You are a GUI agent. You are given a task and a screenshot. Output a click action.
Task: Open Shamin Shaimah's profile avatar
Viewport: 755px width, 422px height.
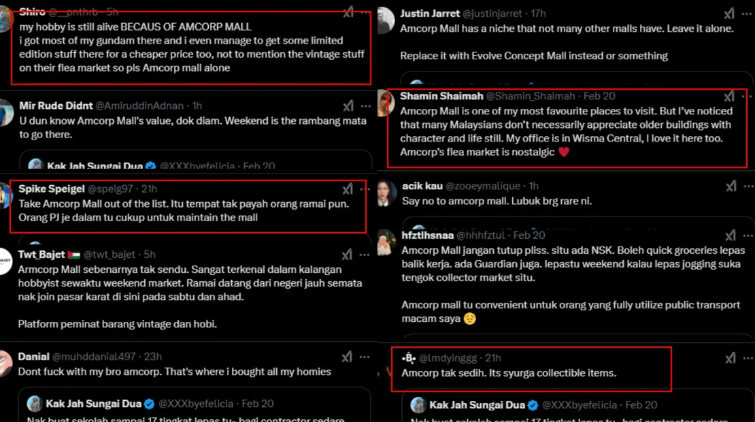(x=386, y=103)
